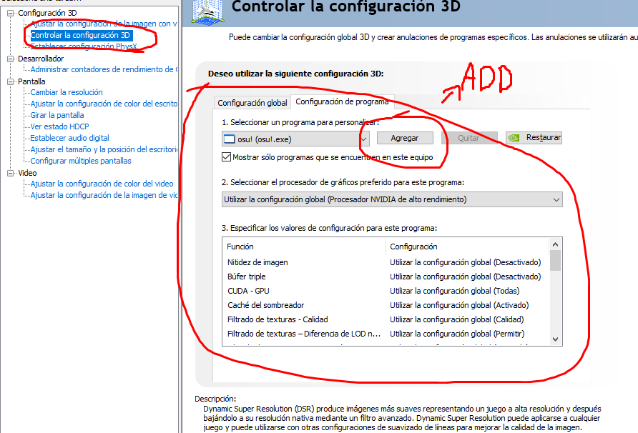The image size is (638, 433).
Task: Collapse the Pantalla tree node
Action: click(x=10, y=81)
